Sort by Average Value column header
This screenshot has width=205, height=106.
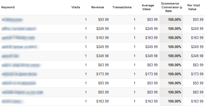(148, 7)
